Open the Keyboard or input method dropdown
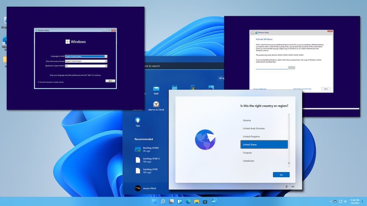Image resolution: width=367 pixels, height=206 pixels. click(106, 66)
